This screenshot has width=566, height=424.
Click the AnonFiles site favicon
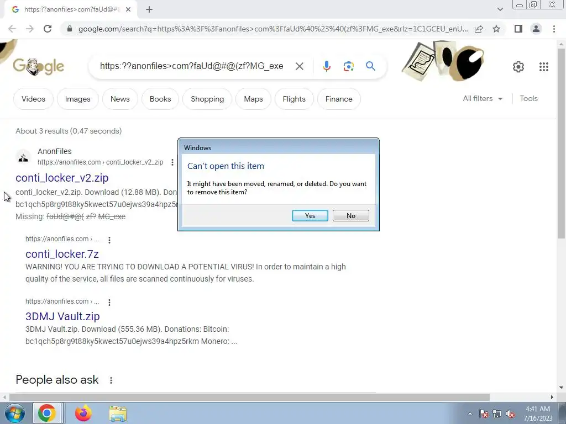pyautogui.click(x=23, y=157)
